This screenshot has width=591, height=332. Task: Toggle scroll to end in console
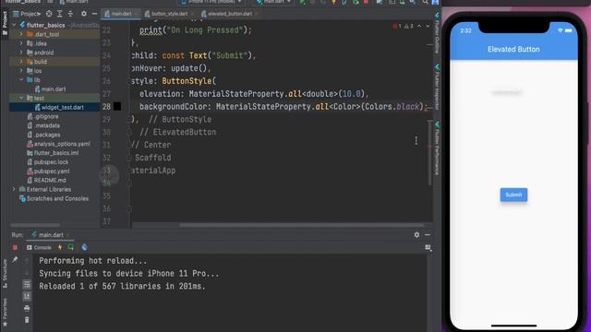tap(27, 297)
